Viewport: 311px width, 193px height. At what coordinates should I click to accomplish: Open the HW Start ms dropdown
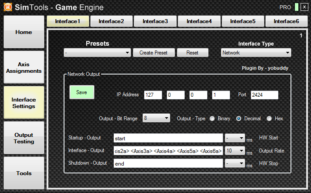[235, 138]
